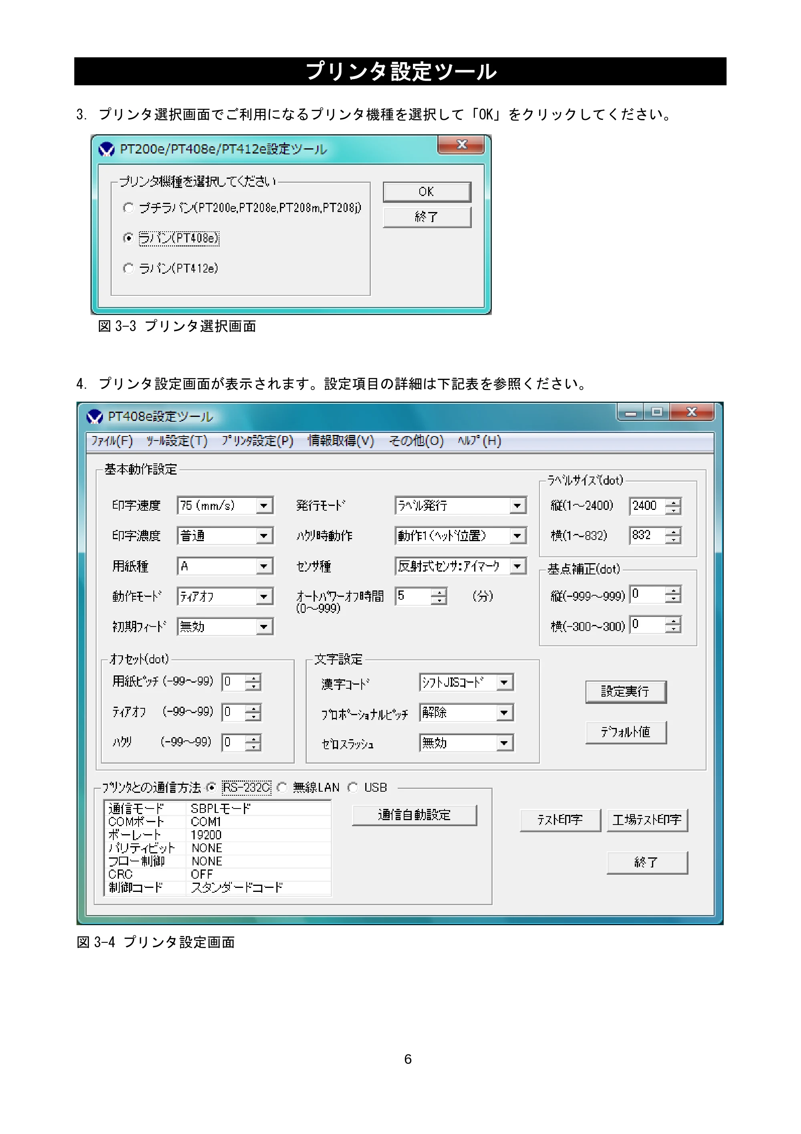Click the ラベルサイズ 縦 2400 field
This screenshot has height=1134, width=801.
click(x=647, y=506)
